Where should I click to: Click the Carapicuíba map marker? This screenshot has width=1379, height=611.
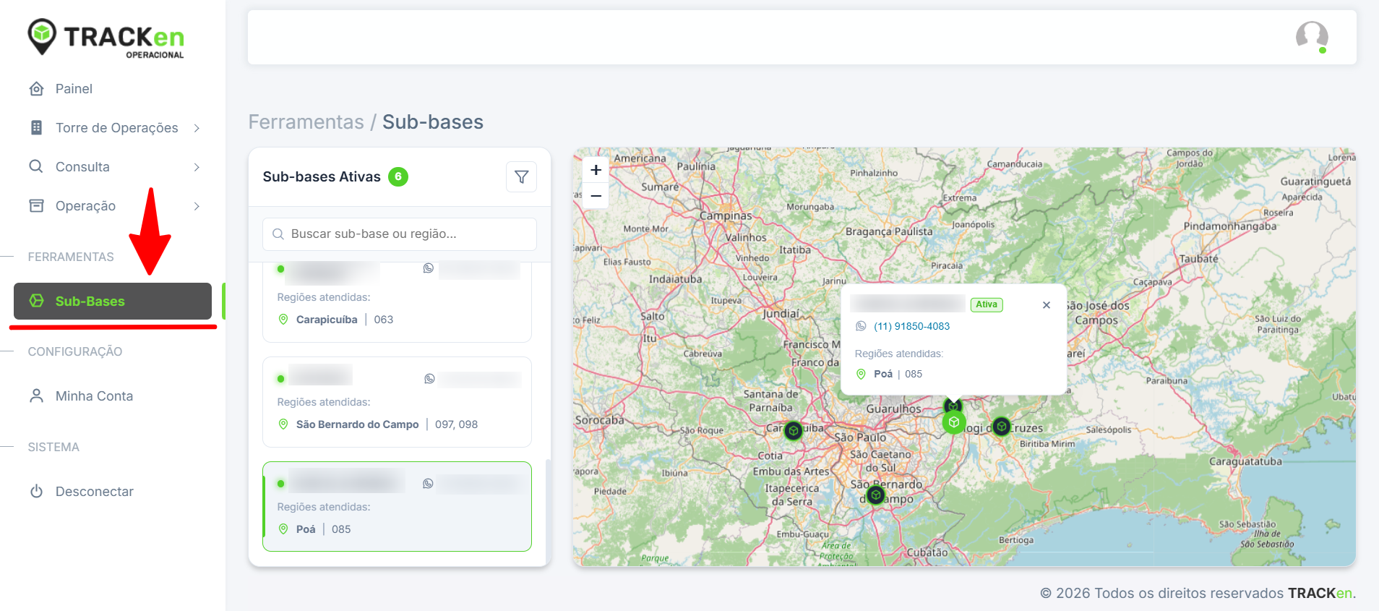click(x=794, y=431)
